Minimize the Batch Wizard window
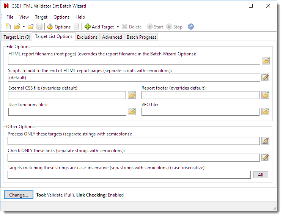 click(x=234, y=6)
